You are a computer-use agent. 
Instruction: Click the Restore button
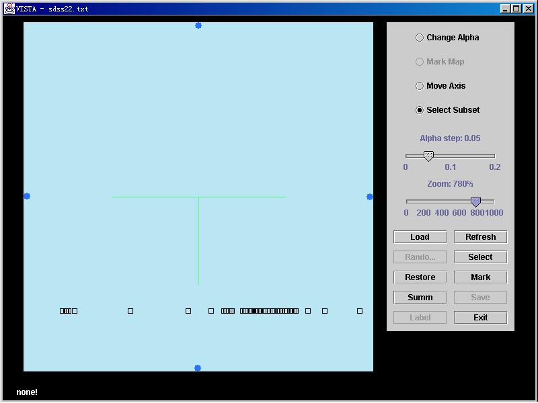pos(420,277)
